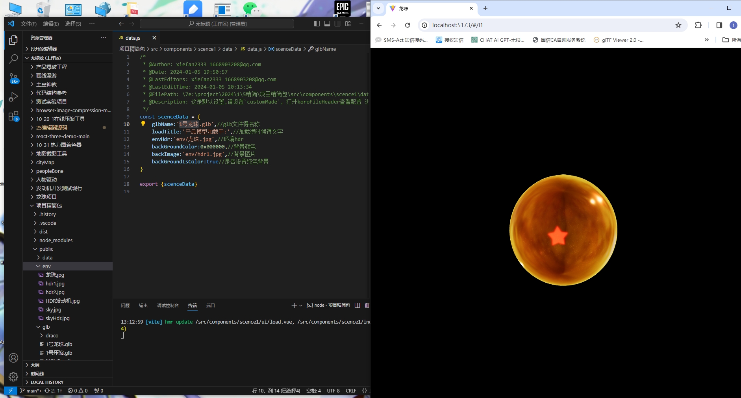The width and height of the screenshot is (741, 398).
Task: Click the sync changes indicator in status bar
Action: click(x=53, y=391)
